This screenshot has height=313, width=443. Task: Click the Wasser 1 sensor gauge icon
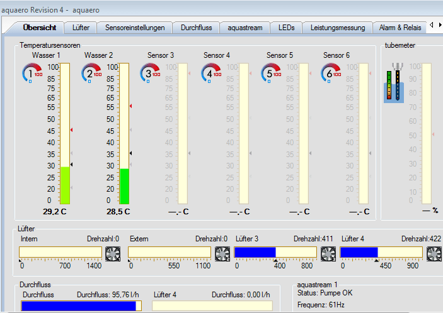(x=32, y=73)
